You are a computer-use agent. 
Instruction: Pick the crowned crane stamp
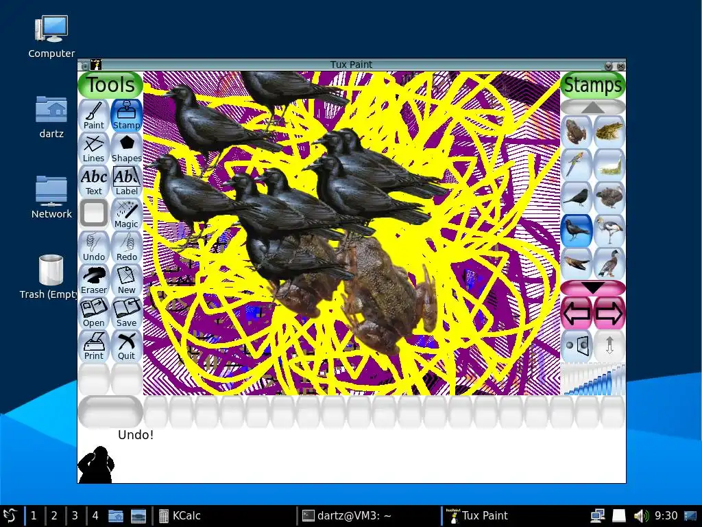click(x=609, y=231)
